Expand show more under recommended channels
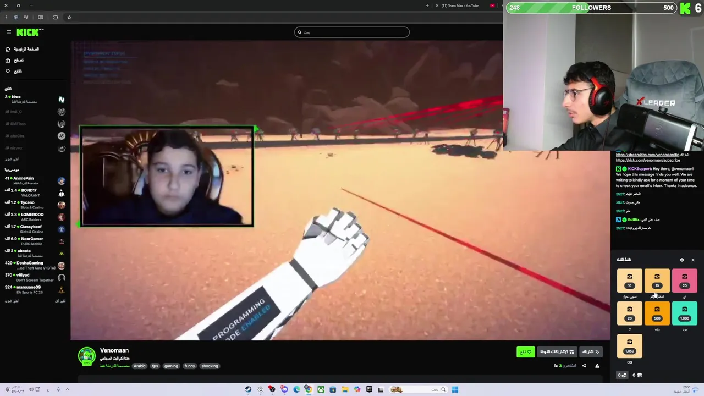 click(12, 301)
